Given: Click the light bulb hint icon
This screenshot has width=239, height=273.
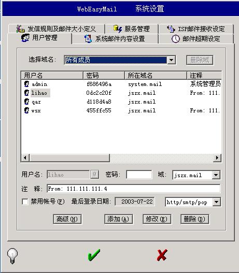Looking at the screenshot, I should [12, 256].
